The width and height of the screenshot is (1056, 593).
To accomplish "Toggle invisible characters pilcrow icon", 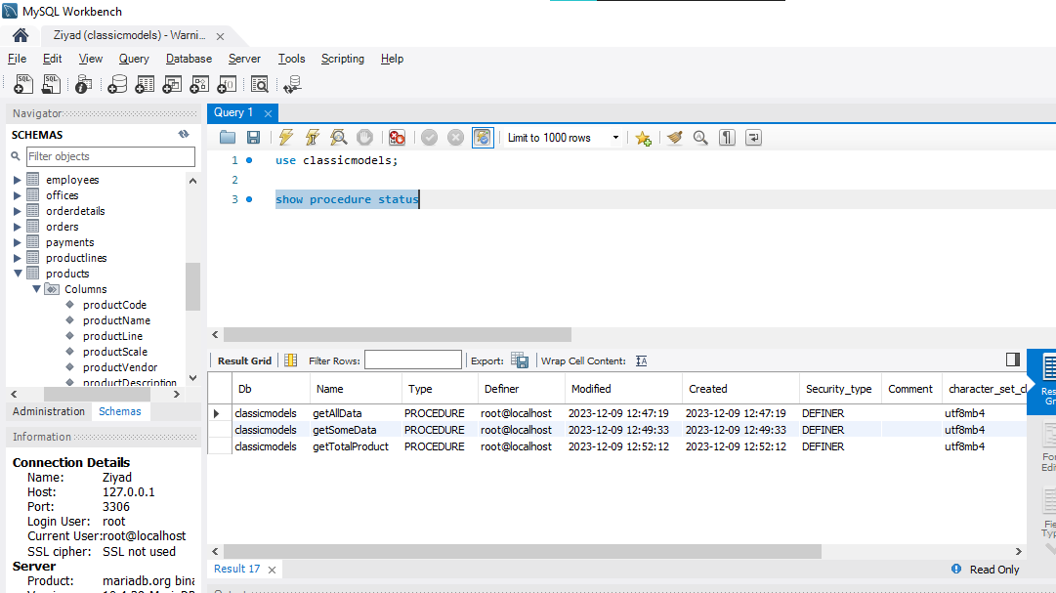I will (727, 138).
